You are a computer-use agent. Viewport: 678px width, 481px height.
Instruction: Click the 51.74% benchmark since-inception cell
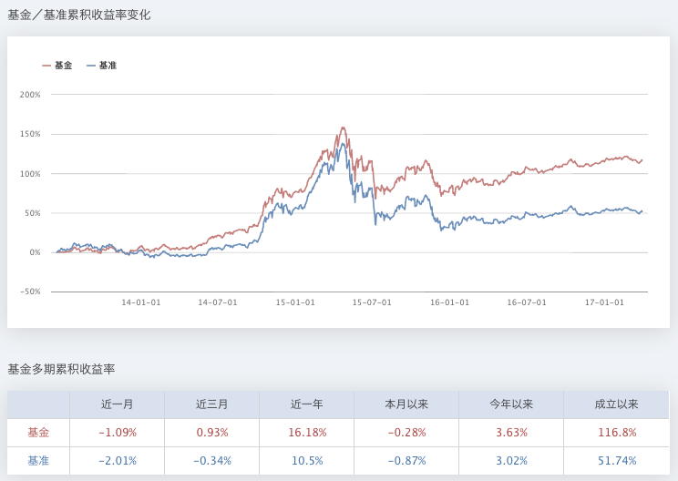(x=616, y=461)
